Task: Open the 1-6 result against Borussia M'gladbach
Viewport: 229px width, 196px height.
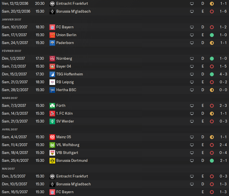Action: click(x=223, y=11)
